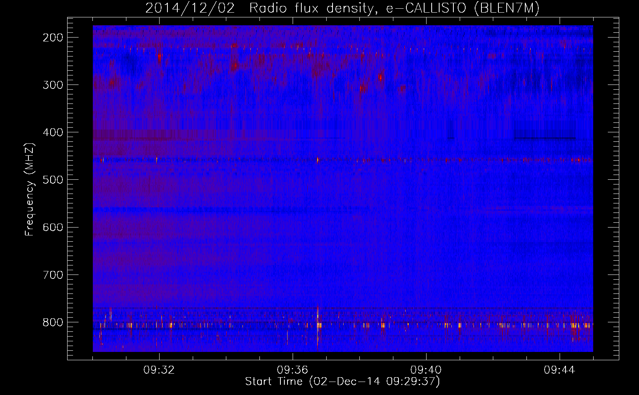Viewport: 639px width, 395px height.
Task: Click the 300 frequency tick label
Action: [x=53, y=85]
